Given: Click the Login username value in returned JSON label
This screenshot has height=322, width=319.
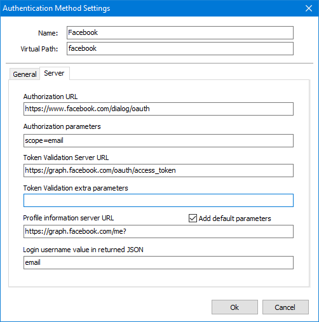Looking at the screenshot, I should point(83,250).
